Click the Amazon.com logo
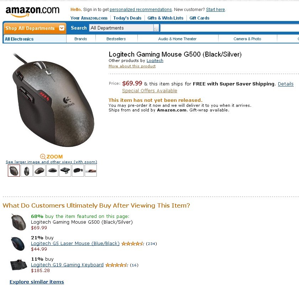 [x=32, y=12]
